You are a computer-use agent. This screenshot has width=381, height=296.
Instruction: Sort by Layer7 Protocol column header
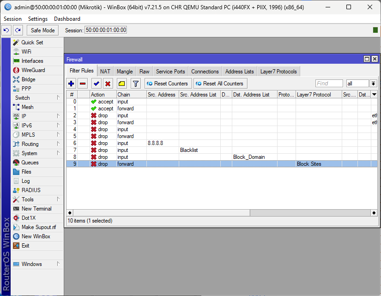(319, 95)
